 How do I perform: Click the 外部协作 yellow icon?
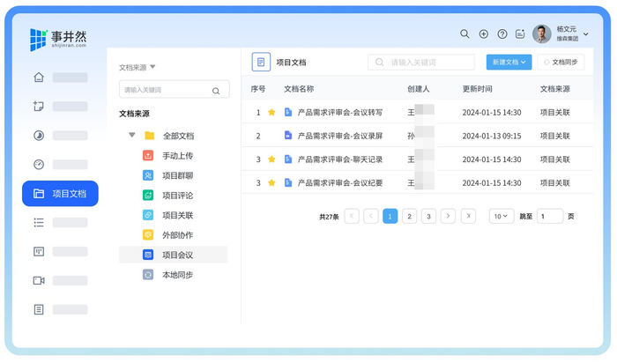pos(148,235)
